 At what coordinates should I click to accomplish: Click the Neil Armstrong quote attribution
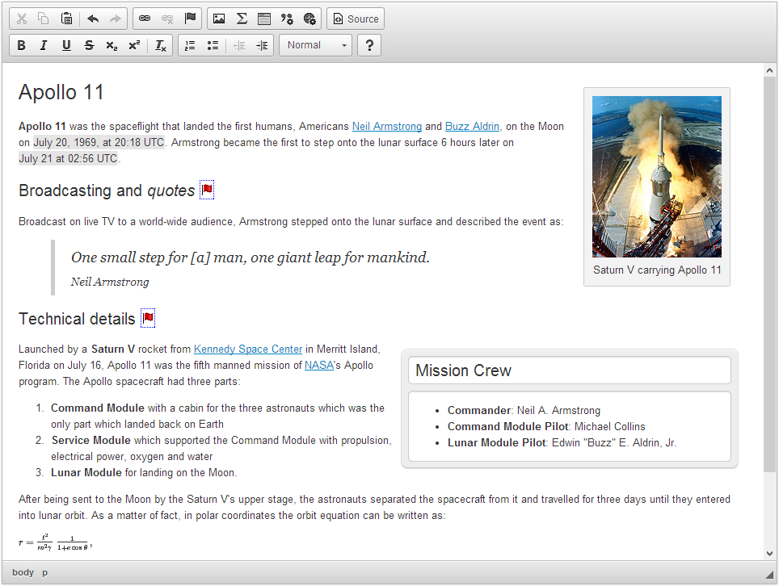(x=110, y=282)
